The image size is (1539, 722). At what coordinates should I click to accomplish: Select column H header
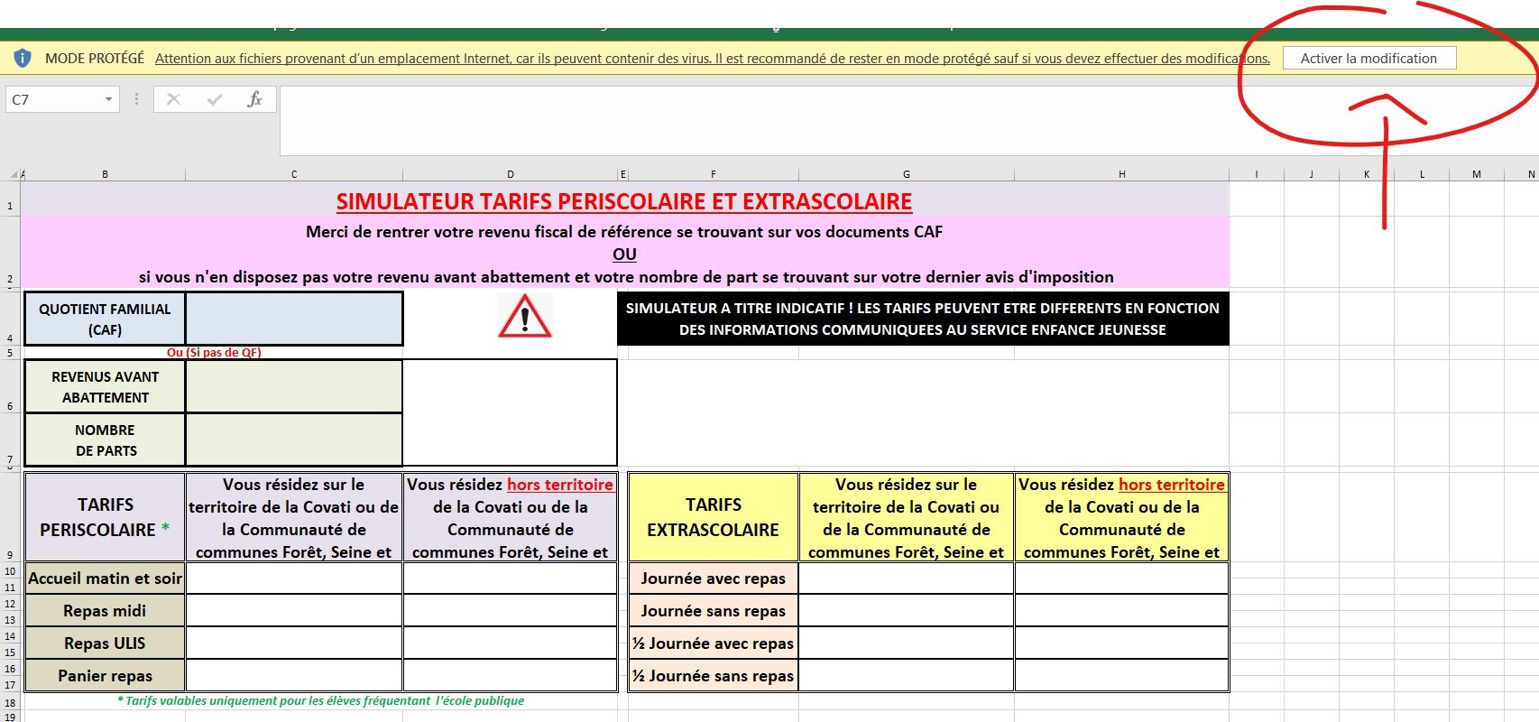[1122, 174]
